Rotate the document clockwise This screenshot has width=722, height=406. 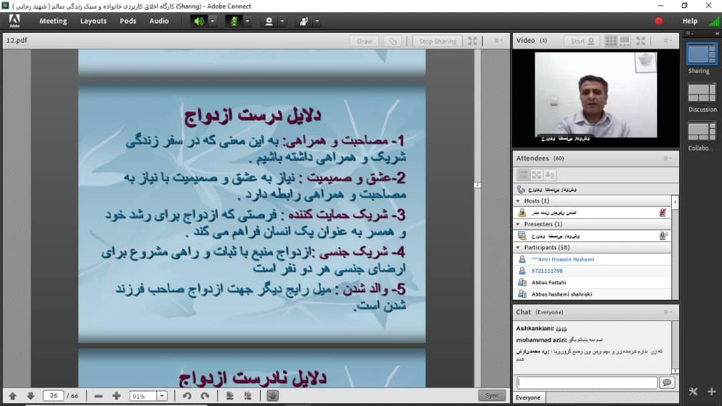tap(205, 396)
